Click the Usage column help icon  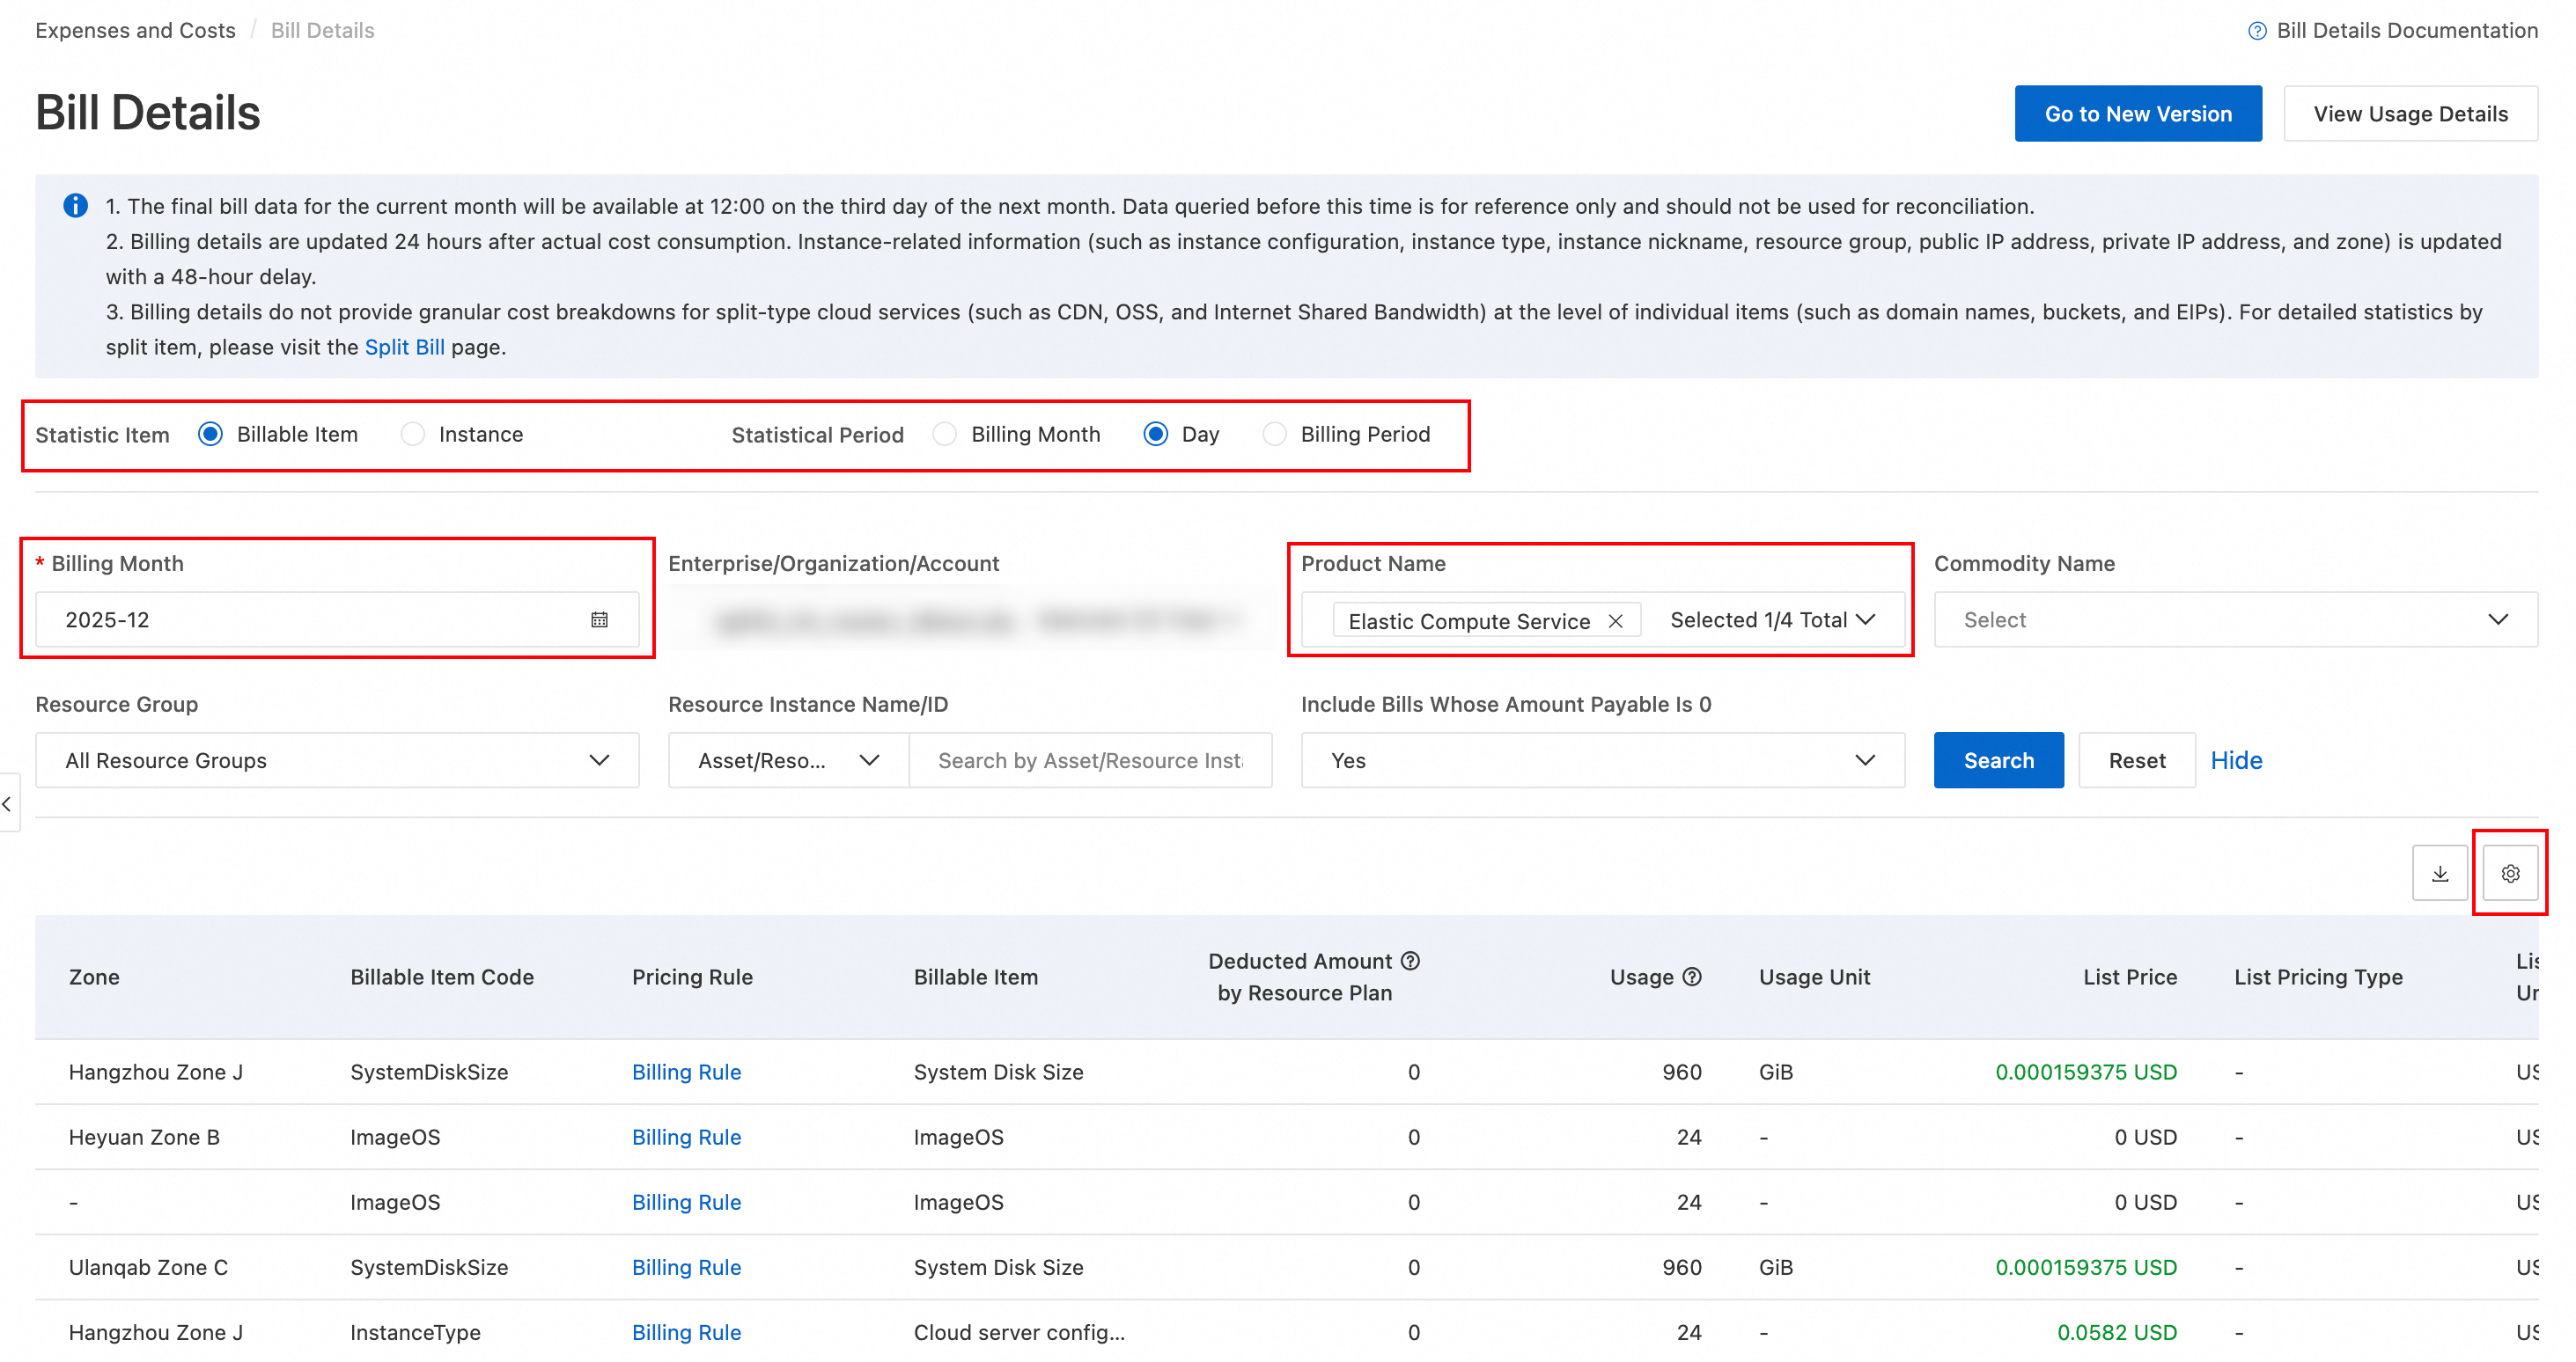1692,977
